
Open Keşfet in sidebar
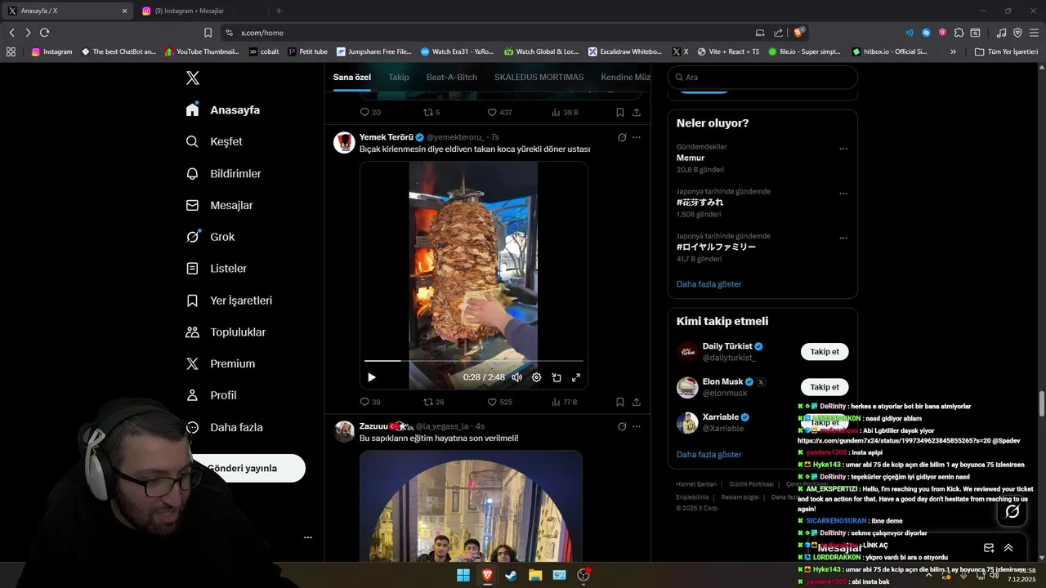(x=214, y=141)
